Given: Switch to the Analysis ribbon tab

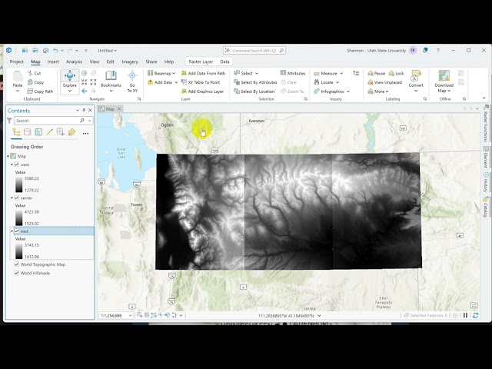Looking at the screenshot, I should pyautogui.click(x=74, y=61).
